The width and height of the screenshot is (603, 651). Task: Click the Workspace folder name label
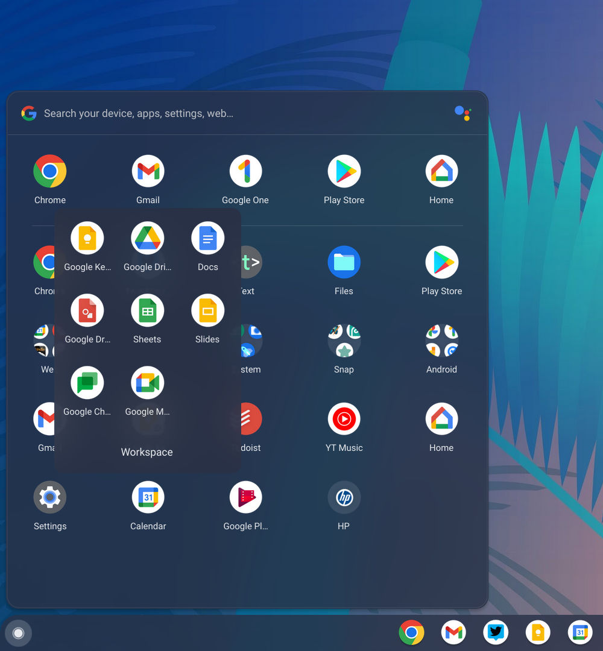point(147,452)
